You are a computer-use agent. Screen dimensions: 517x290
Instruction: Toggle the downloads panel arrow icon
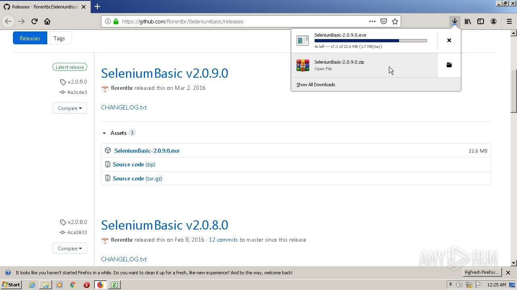click(x=455, y=21)
